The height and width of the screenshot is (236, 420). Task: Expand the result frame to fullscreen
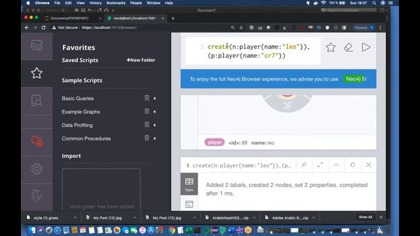point(320,165)
